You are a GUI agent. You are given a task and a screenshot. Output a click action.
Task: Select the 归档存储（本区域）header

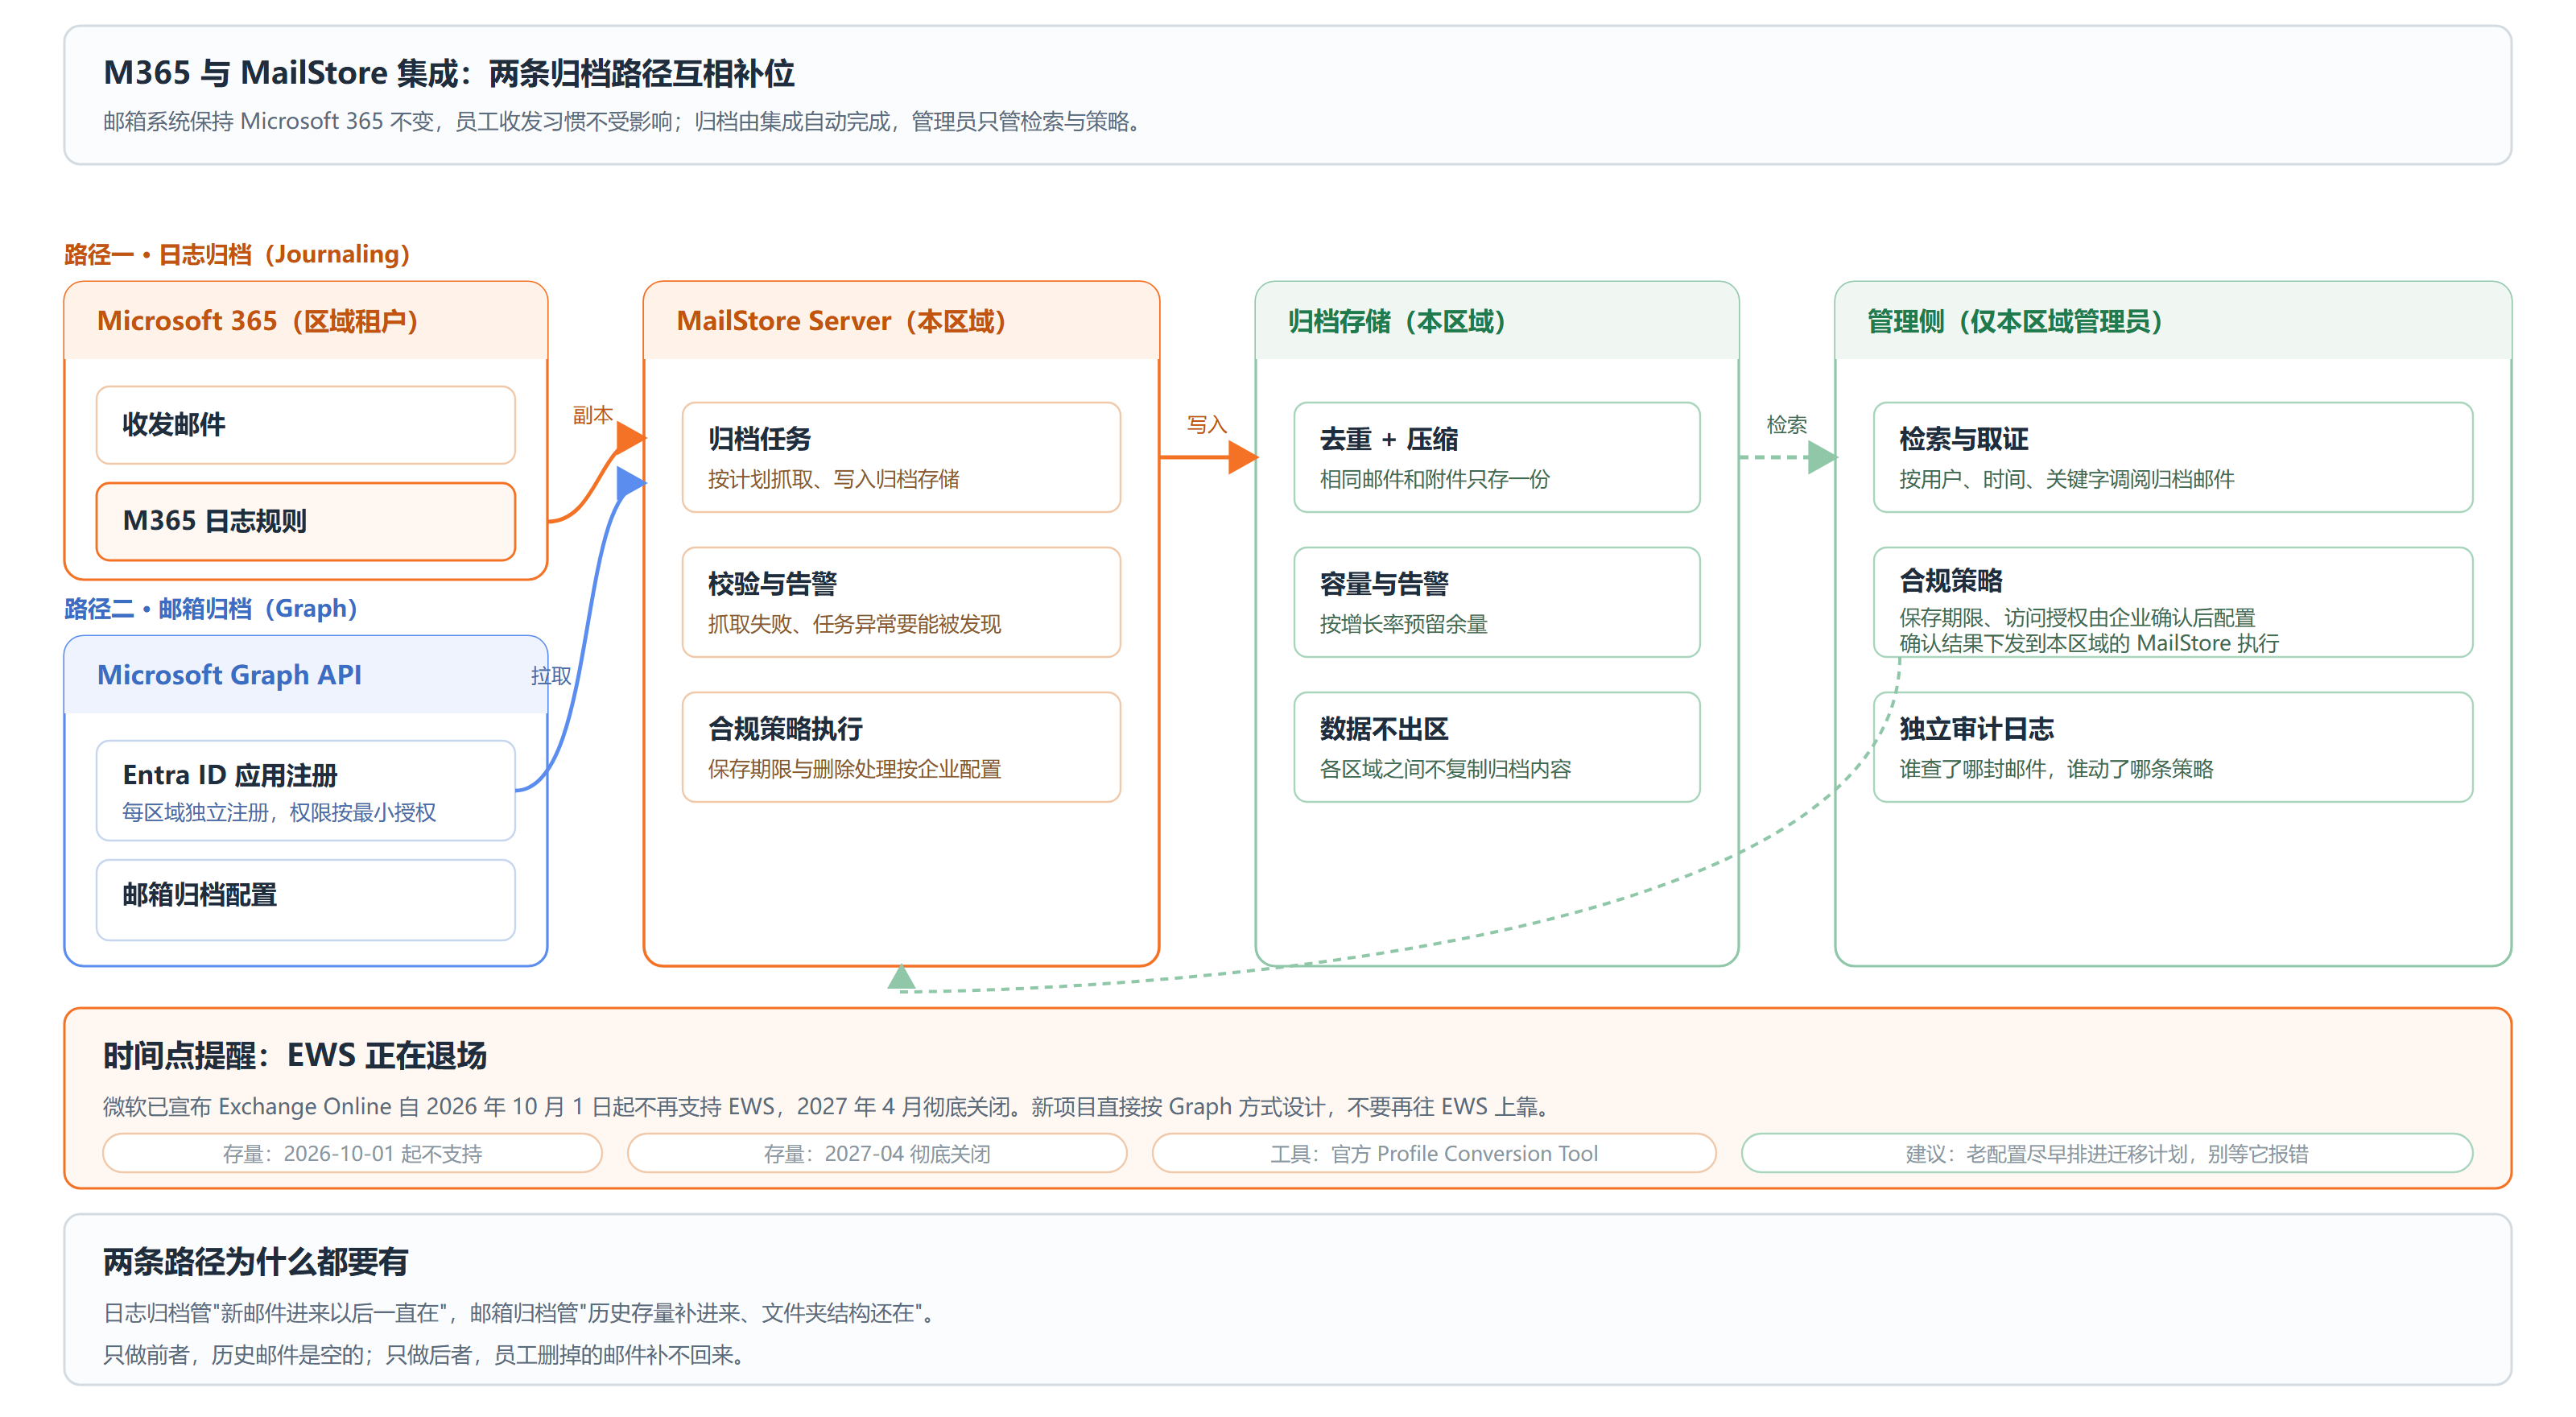coord(1496,321)
